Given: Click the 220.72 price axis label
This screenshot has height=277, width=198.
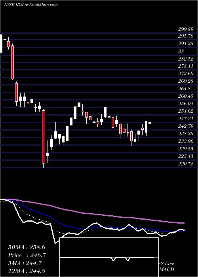Looking at the screenshot, I should (x=185, y=164).
